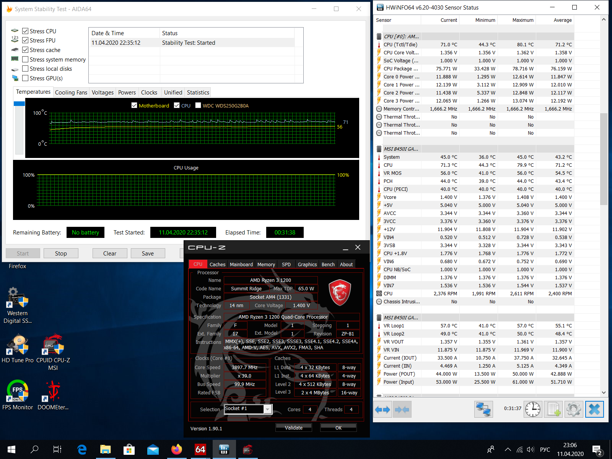Open Task View on the taskbar
The image size is (612, 459).
pos(57,449)
